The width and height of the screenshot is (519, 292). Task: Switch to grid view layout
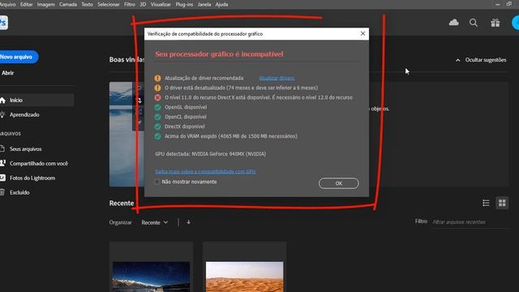pos(502,203)
